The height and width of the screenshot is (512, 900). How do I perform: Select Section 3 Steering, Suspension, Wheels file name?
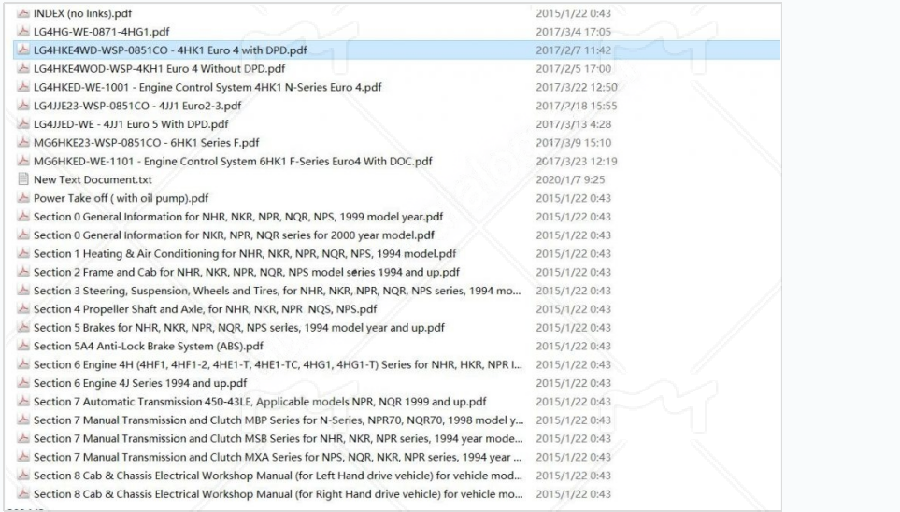(278, 291)
